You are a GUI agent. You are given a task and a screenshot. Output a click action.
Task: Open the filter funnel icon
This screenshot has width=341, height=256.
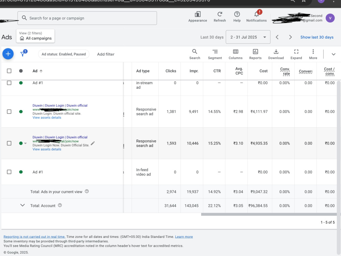(23, 54)
